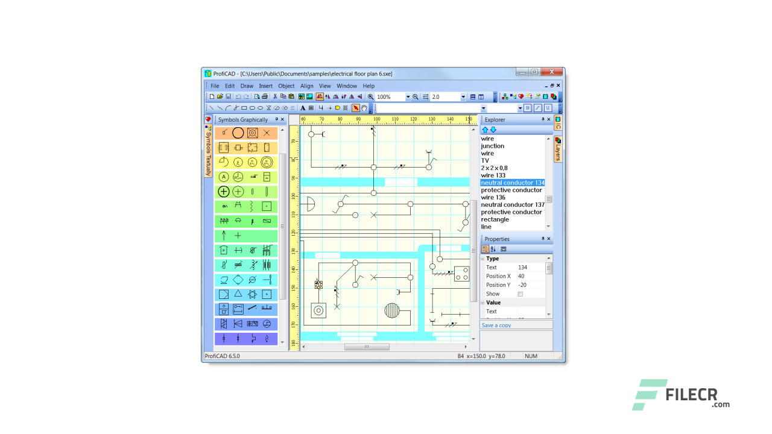This screenshot has height=434, width=772.
Task: Click the Save diskette icon
Action: [228, 96]
